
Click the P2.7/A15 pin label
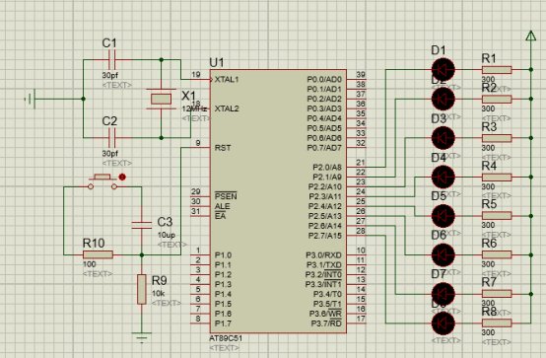tap(325, 236)
